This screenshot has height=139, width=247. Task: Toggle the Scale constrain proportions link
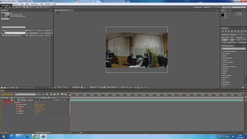36,109
